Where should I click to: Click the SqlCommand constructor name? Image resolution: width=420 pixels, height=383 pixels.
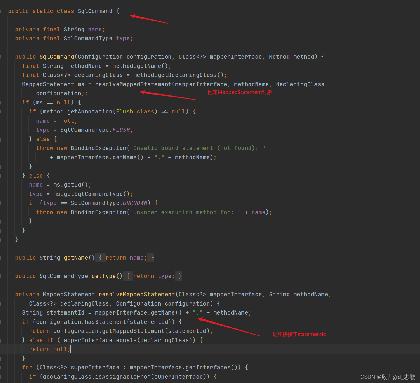point(57,57)
